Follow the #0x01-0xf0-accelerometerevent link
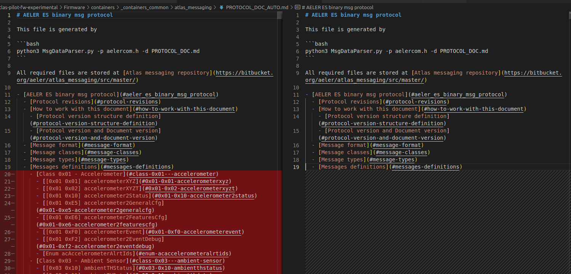This screenshot has width=571, height=274. pos(195,232)
